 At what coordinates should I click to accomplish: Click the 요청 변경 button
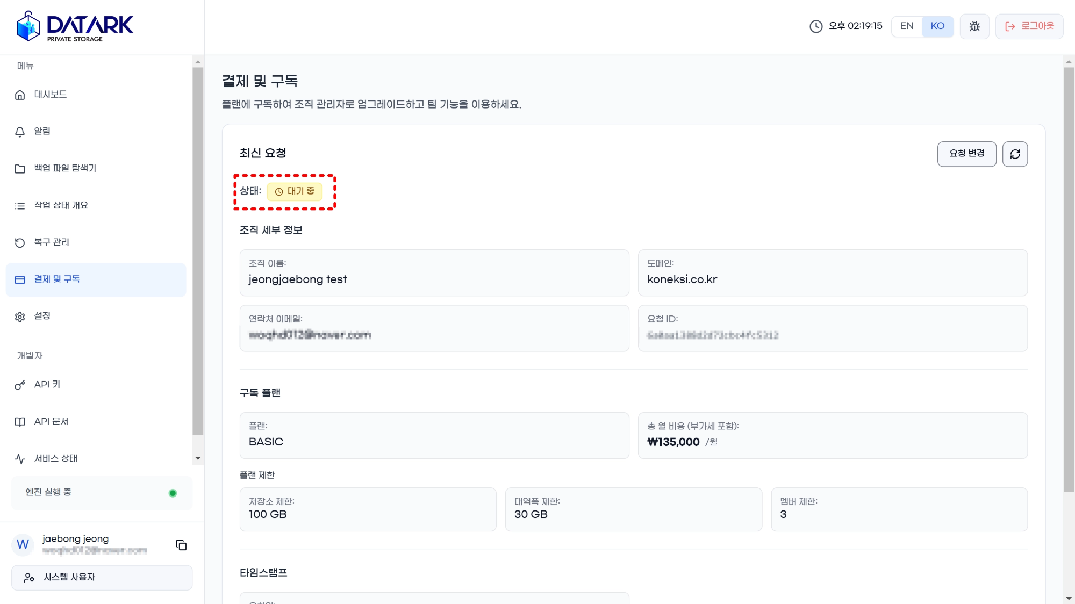966,154
